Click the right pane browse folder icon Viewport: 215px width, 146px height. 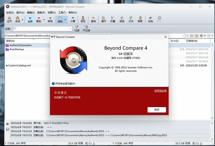pos(192,36)
